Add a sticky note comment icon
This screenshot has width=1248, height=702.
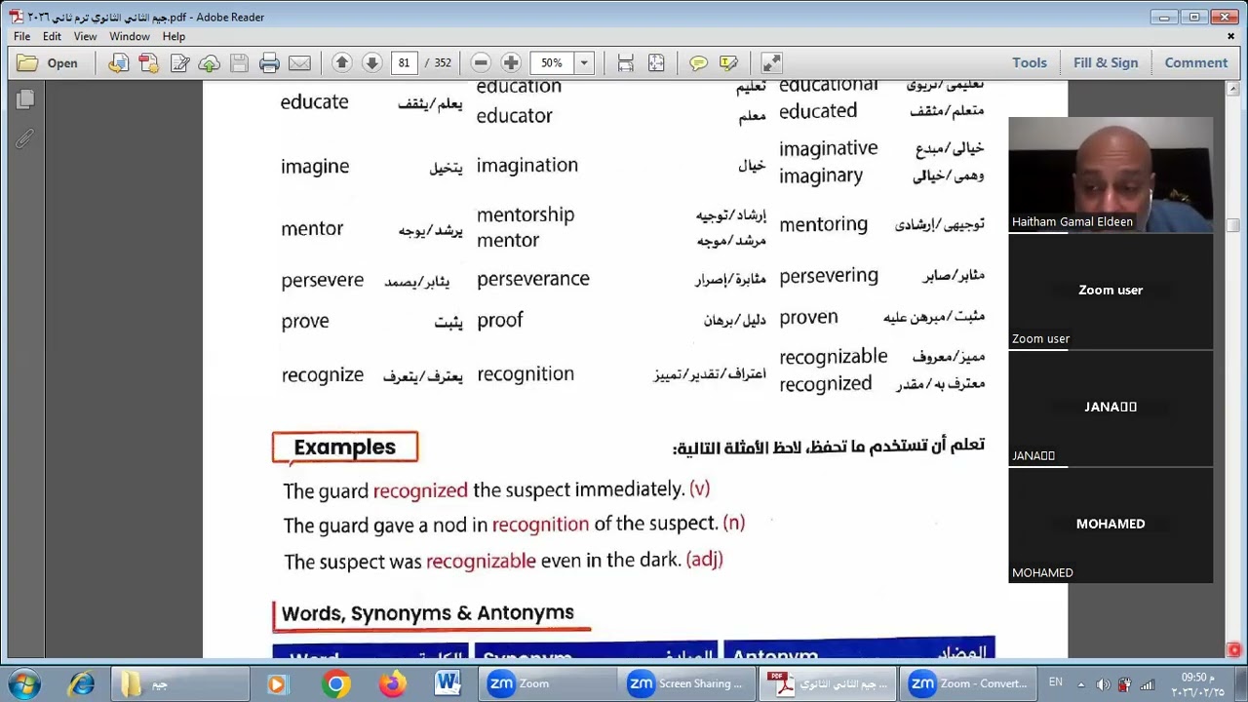(x=698, y=63)
